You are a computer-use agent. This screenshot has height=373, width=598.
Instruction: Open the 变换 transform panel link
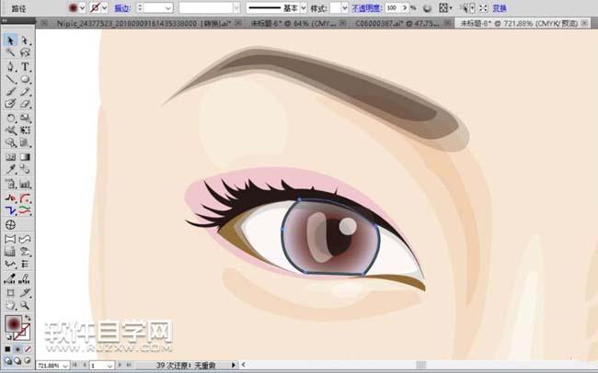pyautogui.click(x=500, y=8)
